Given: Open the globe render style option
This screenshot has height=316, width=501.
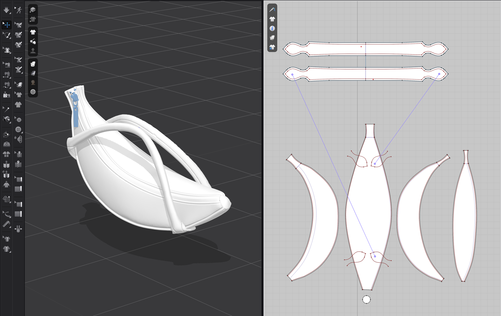Looking at the screenshot, I should tap(33, 92).
